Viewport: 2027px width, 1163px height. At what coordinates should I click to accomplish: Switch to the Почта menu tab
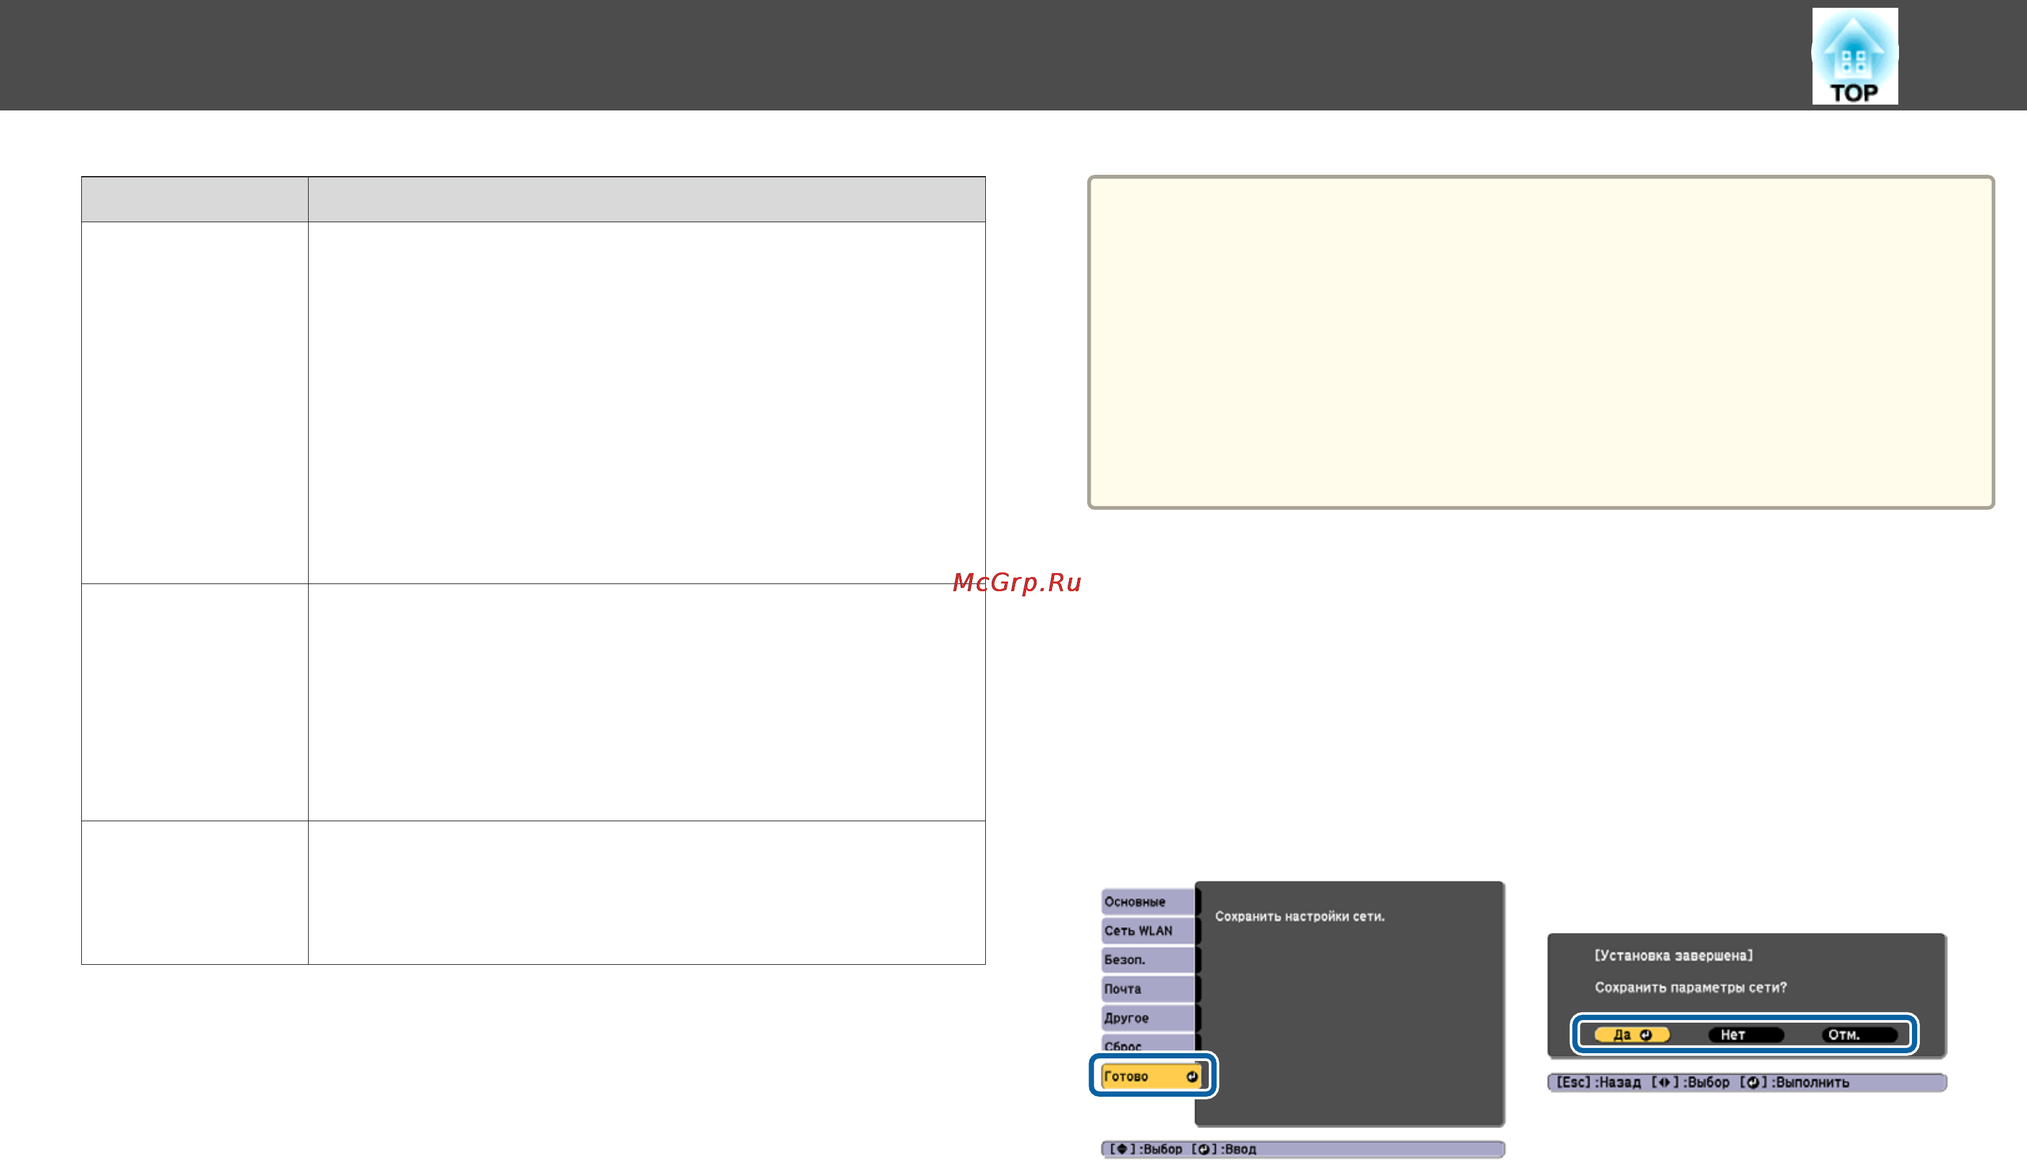point(1147,989)
